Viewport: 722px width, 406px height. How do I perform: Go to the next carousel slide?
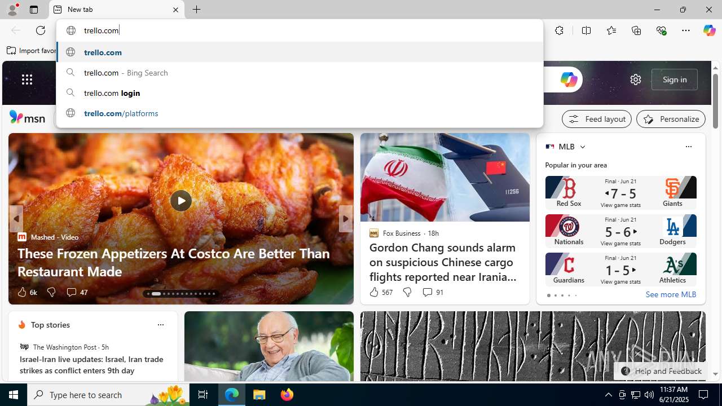tap(346, 219)
